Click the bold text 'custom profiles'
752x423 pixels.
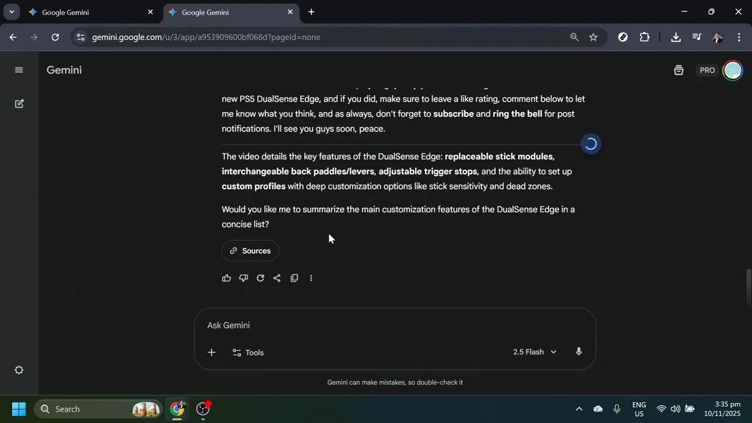(254, 186)
